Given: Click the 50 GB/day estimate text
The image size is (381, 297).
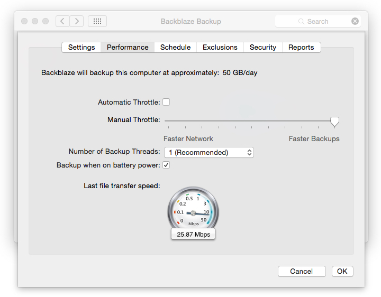Looking at the screenshot, I should pyautogui.click(x=240, y=73).
